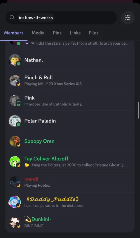This screenshot has height=238, width=140.
Task: Tap Spoopy Oren's avatar
Action: tap(15, 141)
